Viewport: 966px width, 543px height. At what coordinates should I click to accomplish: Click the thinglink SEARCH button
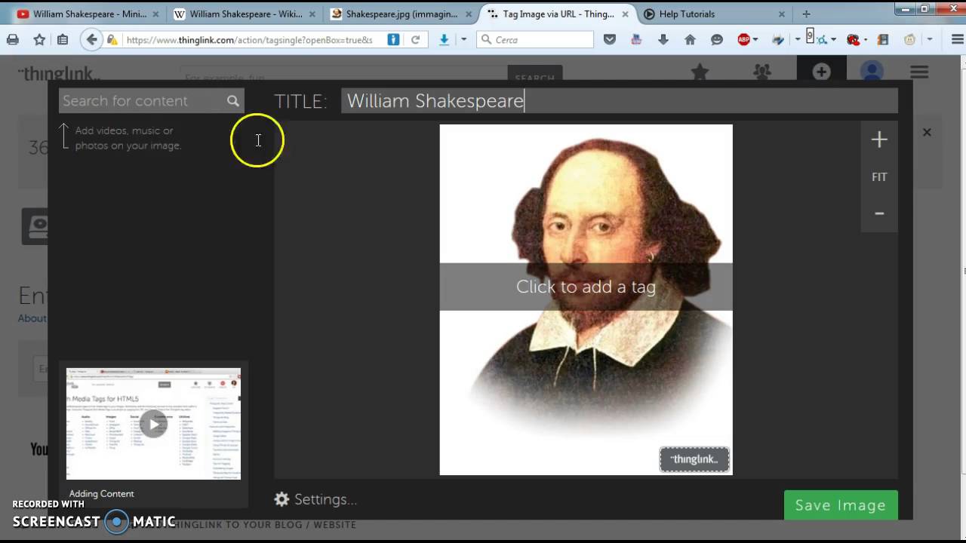[535, 78]
